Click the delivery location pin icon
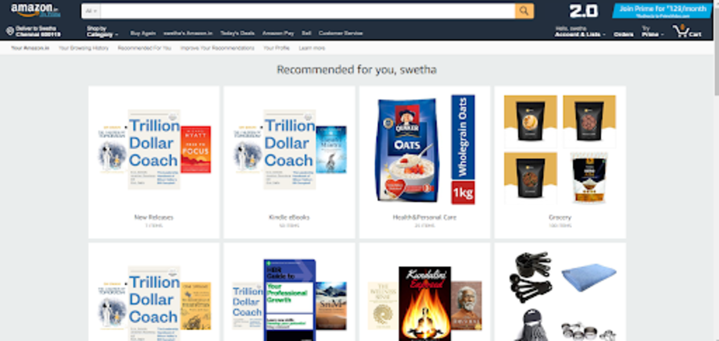Viewport: 719px width, 341px height. (10, 31)
